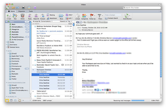Toggle flag on RIM Media Relations message

[x=71, y=48]
